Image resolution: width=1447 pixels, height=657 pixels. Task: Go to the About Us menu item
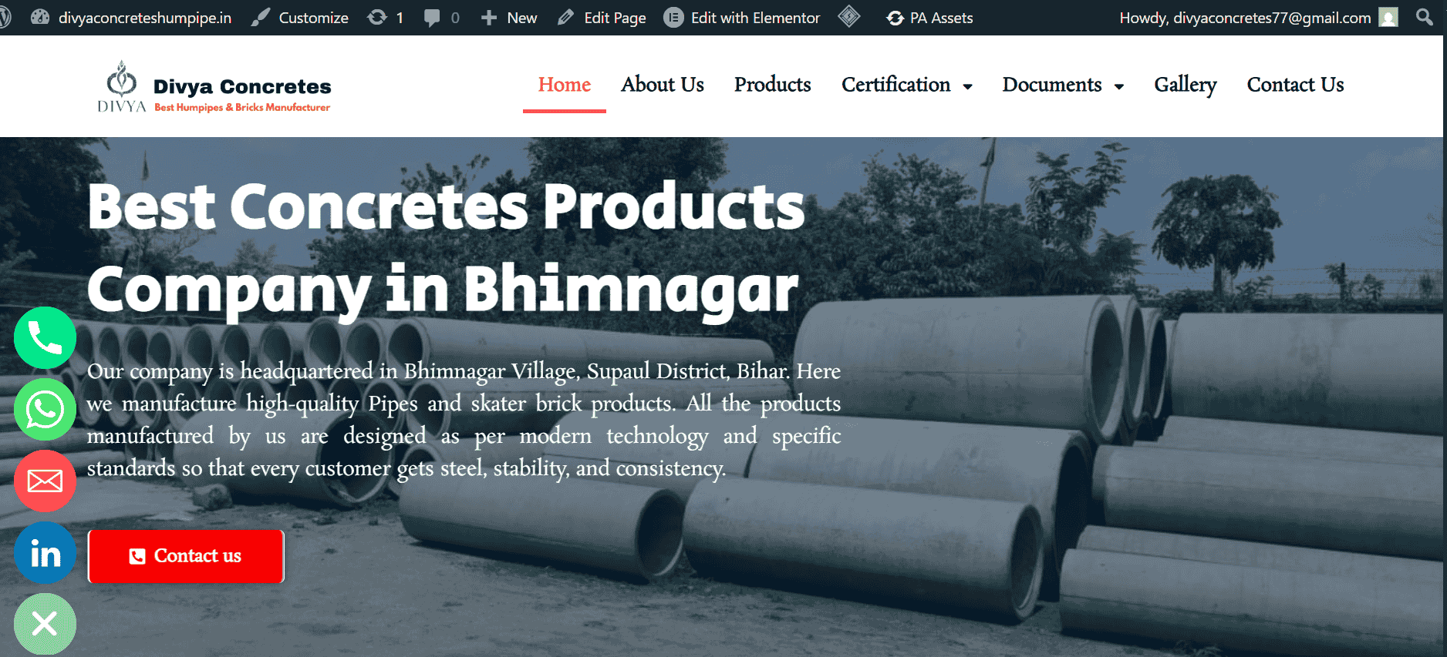click(663, 85)
